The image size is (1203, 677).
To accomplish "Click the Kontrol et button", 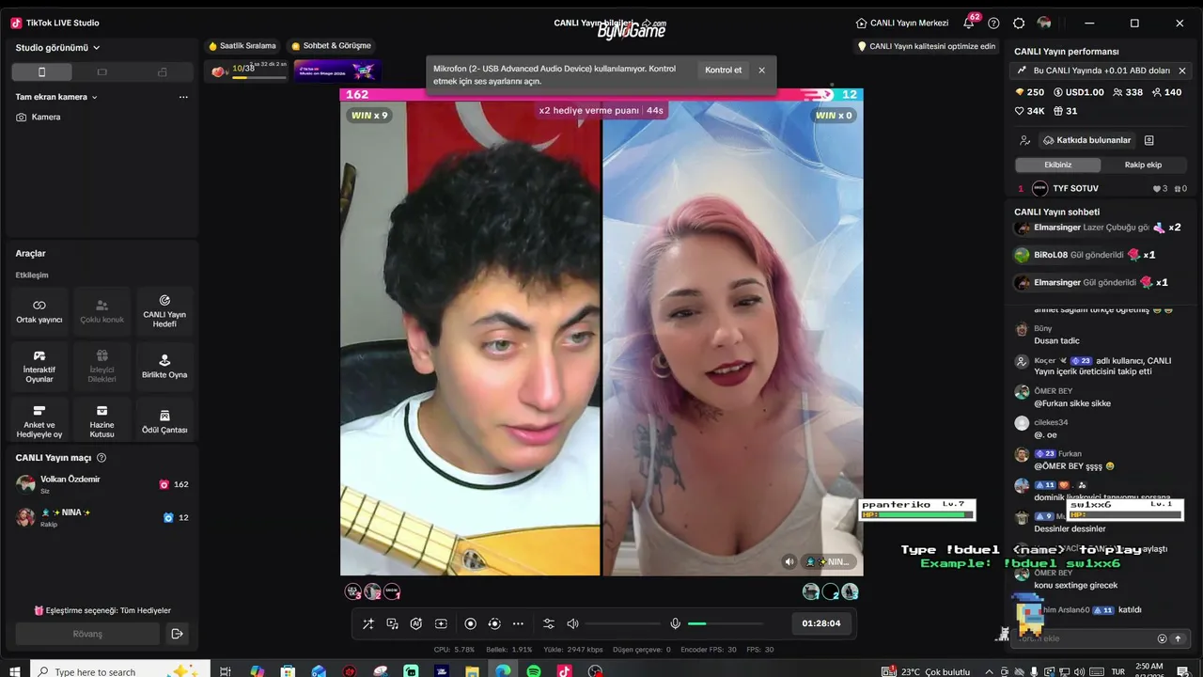I will coord(724,70).
